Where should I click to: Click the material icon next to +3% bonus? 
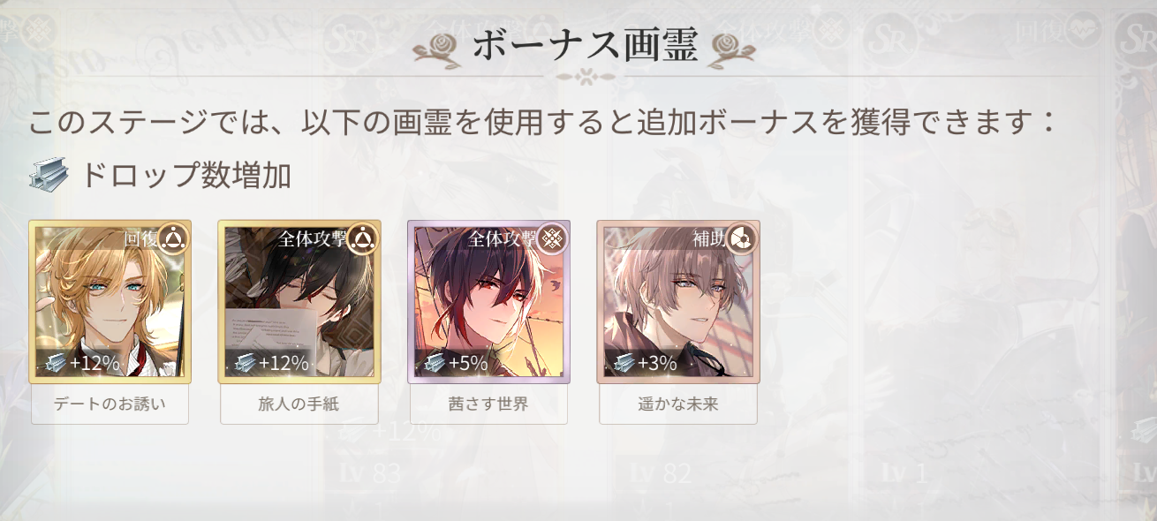tap(623, 363)
